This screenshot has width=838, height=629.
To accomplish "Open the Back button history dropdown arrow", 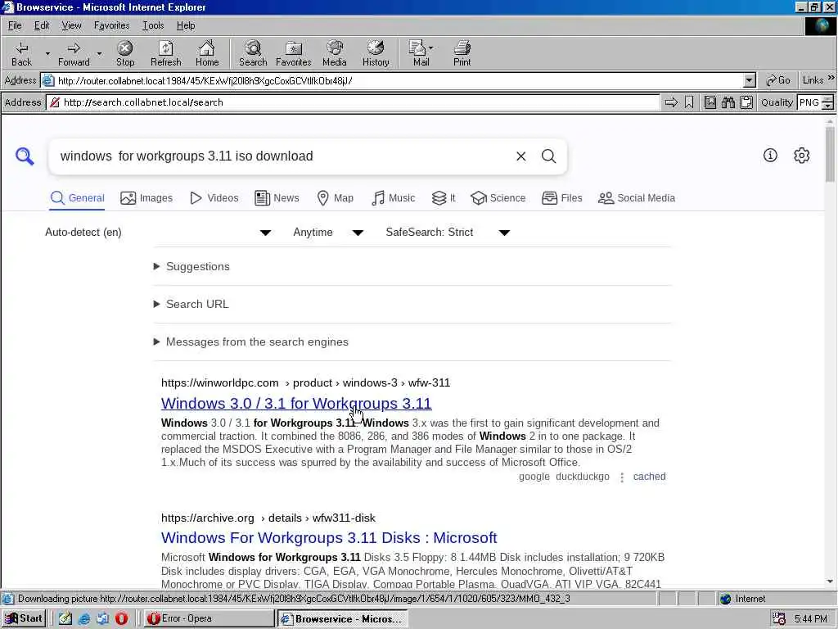I will 47,53.
